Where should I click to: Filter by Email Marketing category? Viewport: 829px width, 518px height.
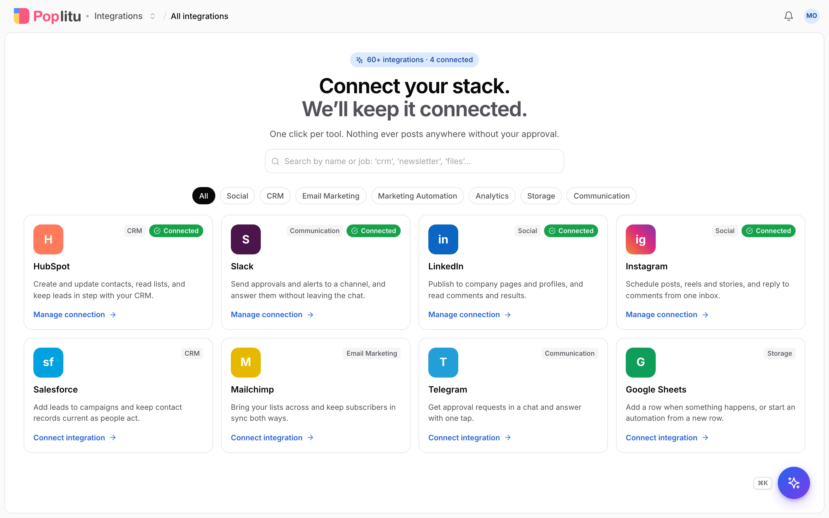pos(330,196)
